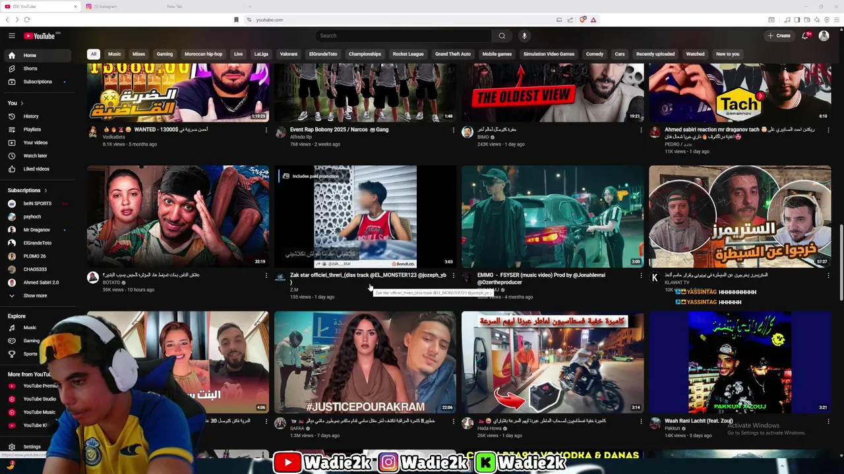Open the Create dropdown button
This screenshot has width=844, height=474.
(x=779, y=36)
